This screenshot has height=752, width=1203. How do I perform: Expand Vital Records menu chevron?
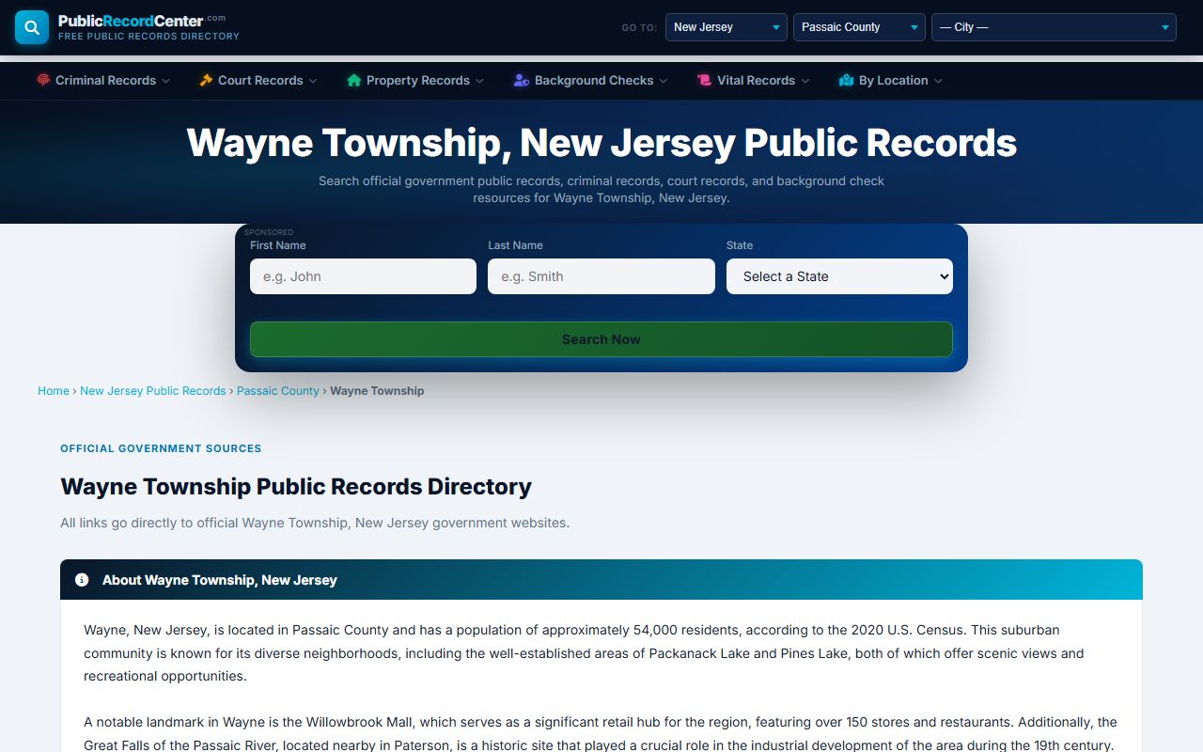[x=805, y=81]
